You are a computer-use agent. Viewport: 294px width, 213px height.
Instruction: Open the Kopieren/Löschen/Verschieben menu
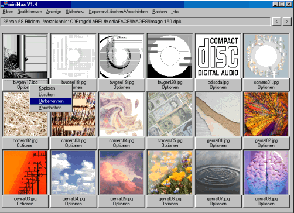[x=118, y=12]
